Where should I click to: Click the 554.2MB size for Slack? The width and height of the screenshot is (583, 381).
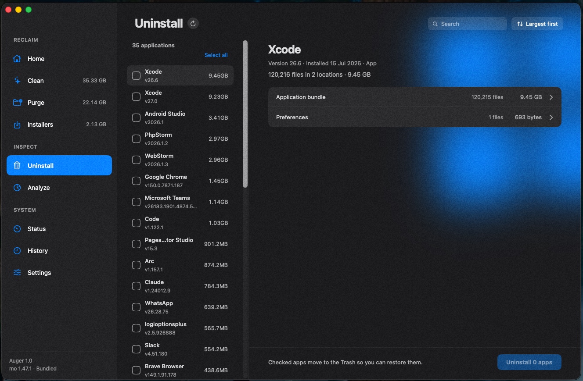coord(216,349)
